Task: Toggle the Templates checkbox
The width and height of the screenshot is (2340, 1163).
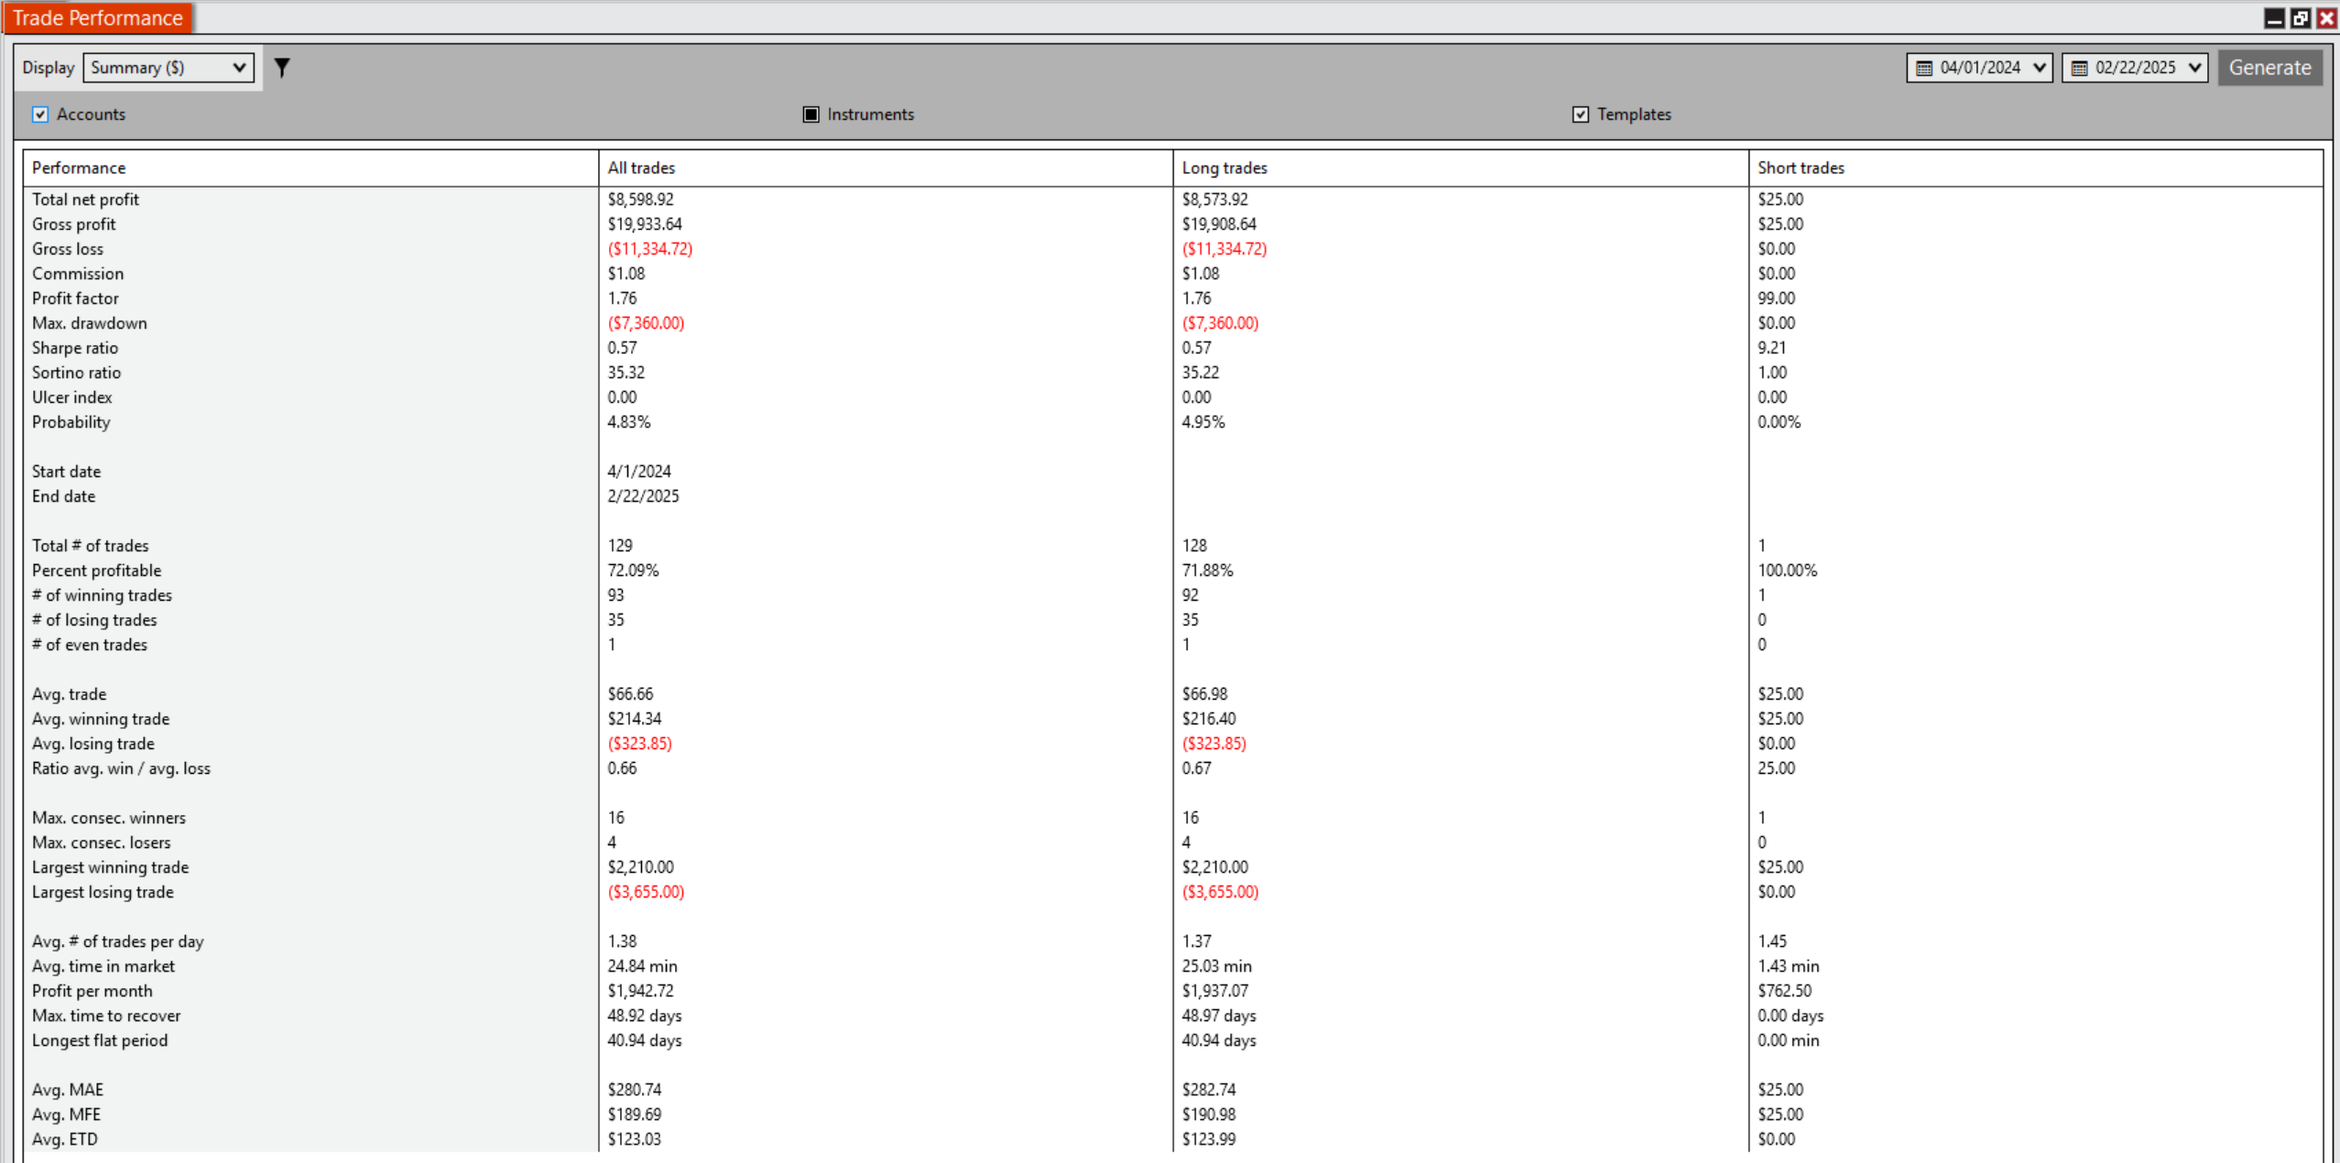Action: coord(1581,114)
